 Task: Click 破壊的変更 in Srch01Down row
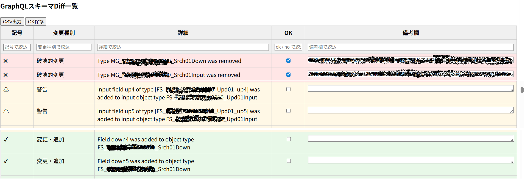(x=50, y=61)
